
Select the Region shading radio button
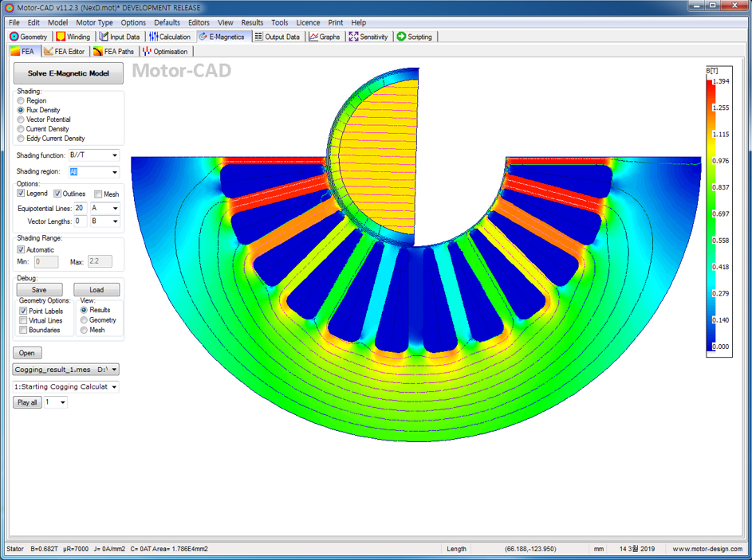[21, 100]
